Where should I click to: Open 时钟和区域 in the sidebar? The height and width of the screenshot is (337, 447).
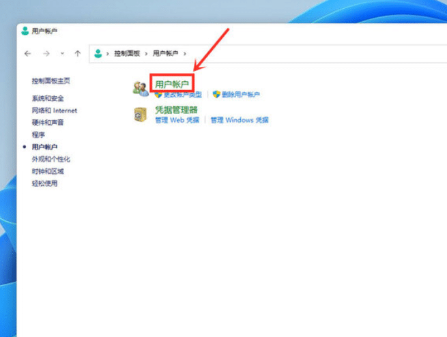point(48,171)
